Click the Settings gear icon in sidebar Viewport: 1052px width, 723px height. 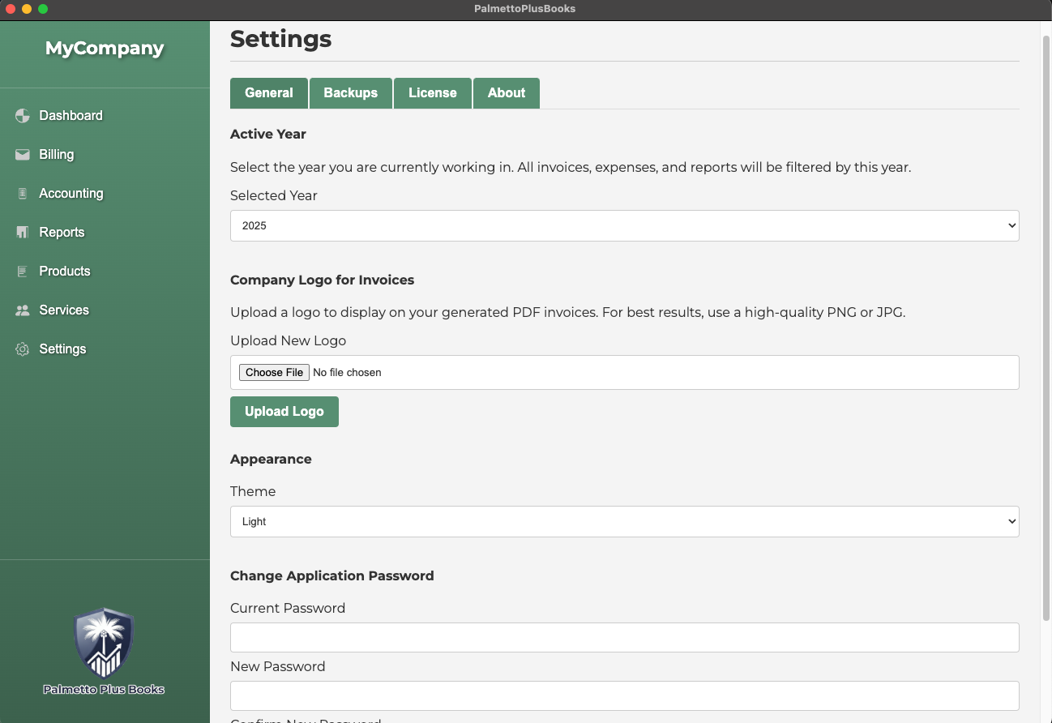23,349
